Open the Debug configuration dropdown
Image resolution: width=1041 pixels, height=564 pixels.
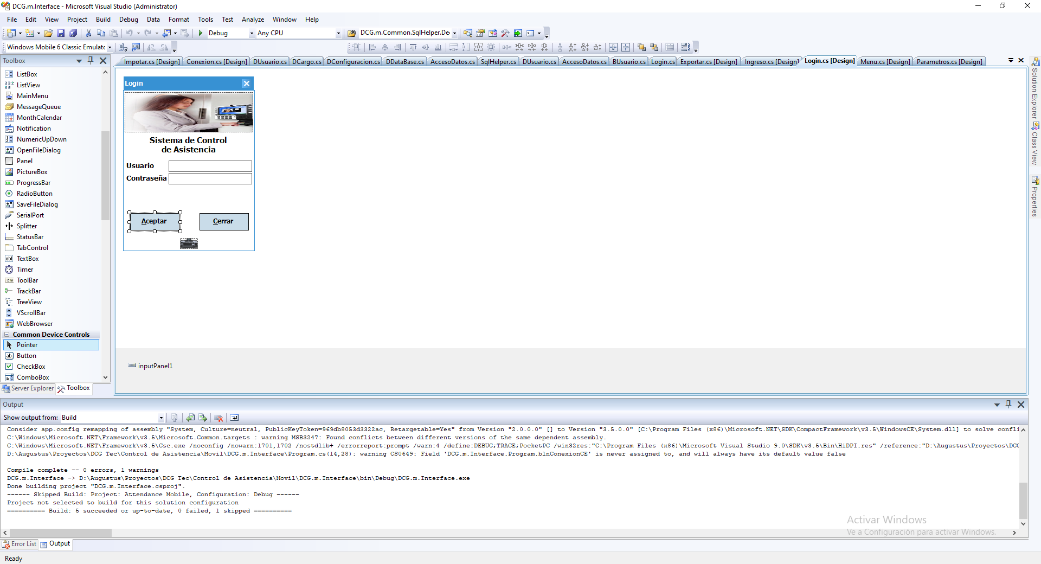(x=252, y=33)
